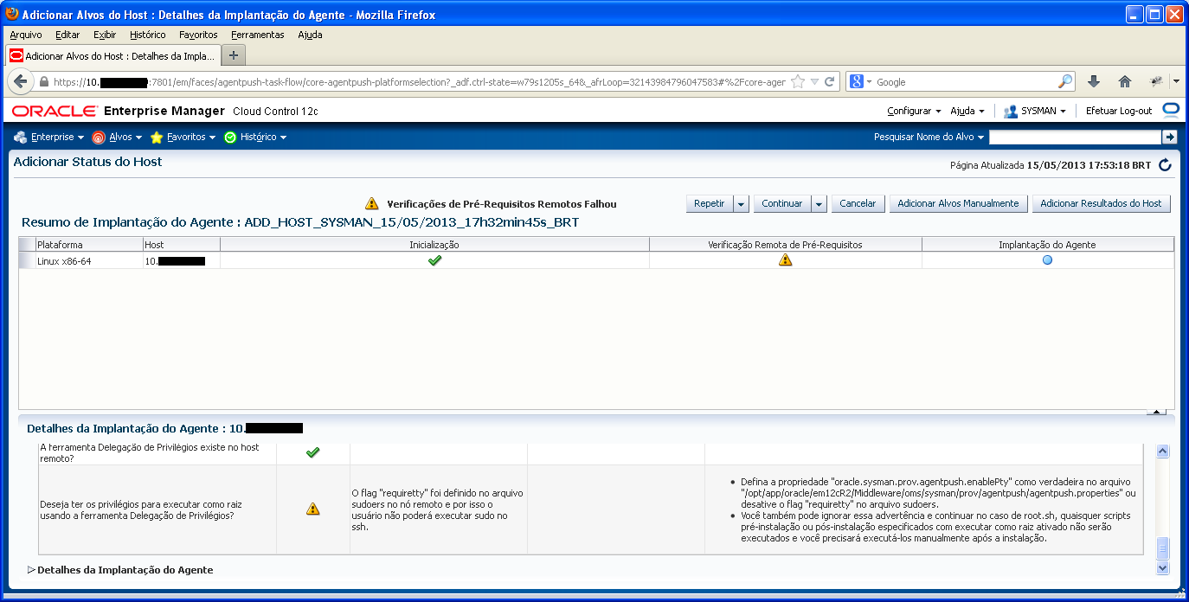Image resolution: width=1189 pixels, height=602 pixels.
Task: Click blue circle status under Implantação do Agente
Action: point(1047,259)
